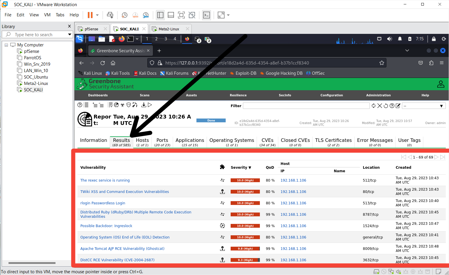Open corresponding results radar icon
The width and height of the screenshot is (449, 275).
[116, 105]
